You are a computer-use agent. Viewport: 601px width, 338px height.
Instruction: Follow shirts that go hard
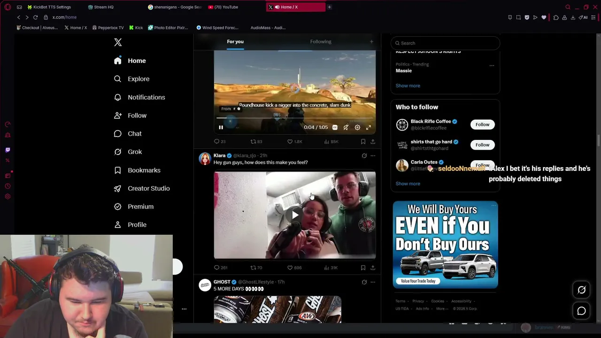point(482,145)
